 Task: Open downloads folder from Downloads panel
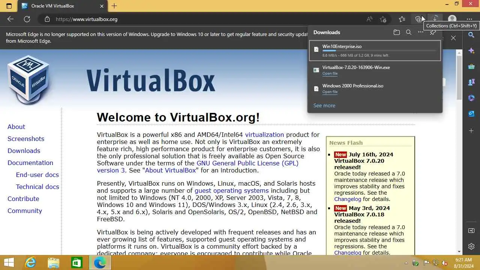click(397, 32)
